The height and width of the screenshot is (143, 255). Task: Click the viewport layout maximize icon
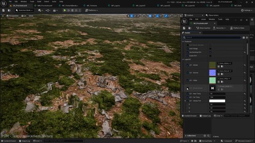(180, 16)
